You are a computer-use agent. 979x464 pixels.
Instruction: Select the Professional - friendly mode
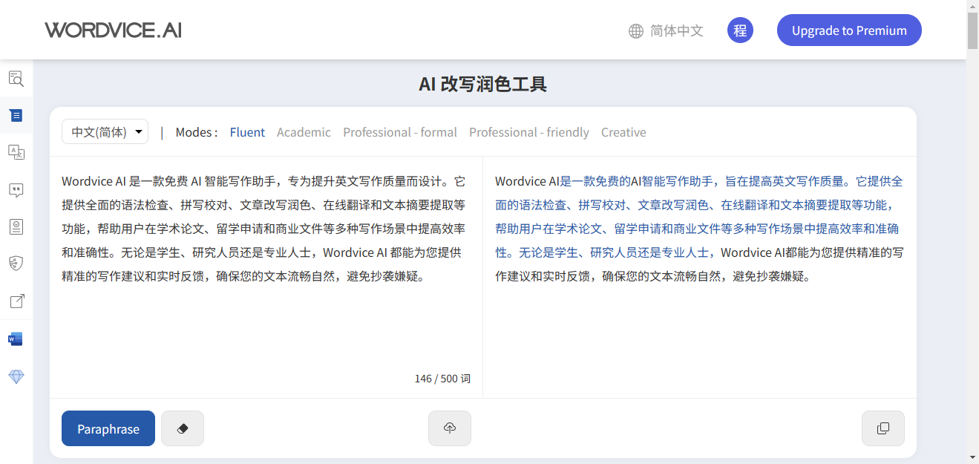click(529, 132)
